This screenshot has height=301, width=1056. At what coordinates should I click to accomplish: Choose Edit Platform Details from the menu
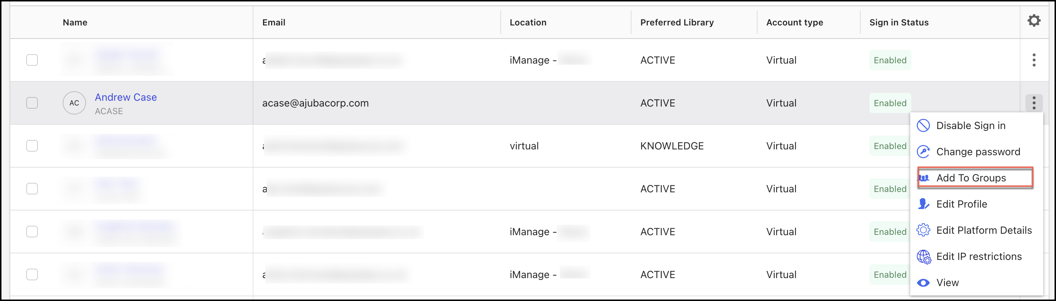(984, 230)
